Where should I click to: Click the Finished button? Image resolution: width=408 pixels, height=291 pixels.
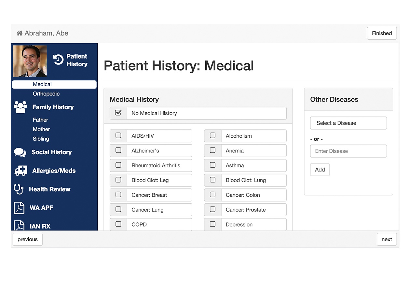pyautogui.click(x=382, y=33)
